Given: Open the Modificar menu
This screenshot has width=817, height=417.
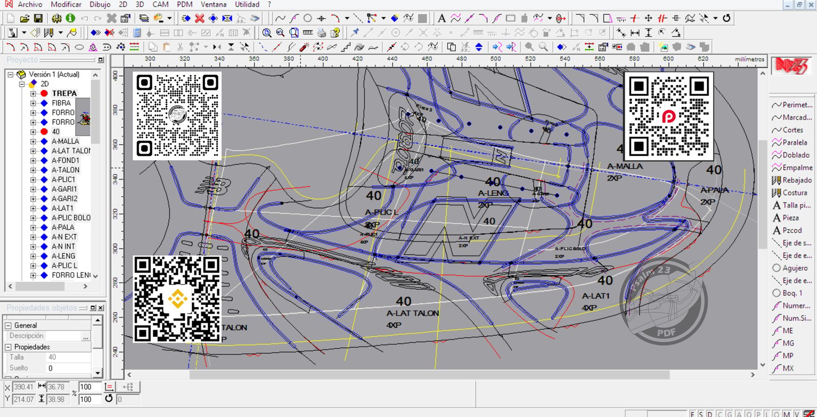Looking at the screenshot, I should point(66,4).
